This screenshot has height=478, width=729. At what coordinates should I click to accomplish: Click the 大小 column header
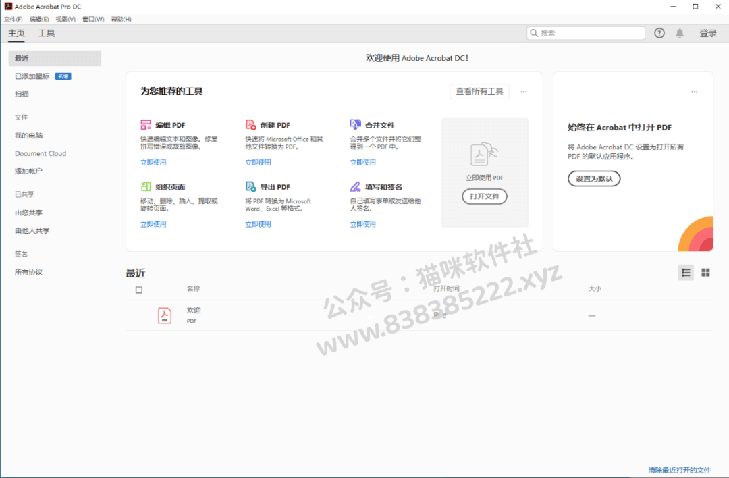595,289
